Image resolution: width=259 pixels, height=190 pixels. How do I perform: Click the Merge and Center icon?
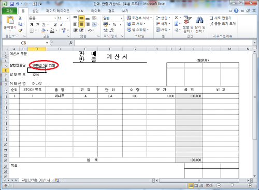94,24
